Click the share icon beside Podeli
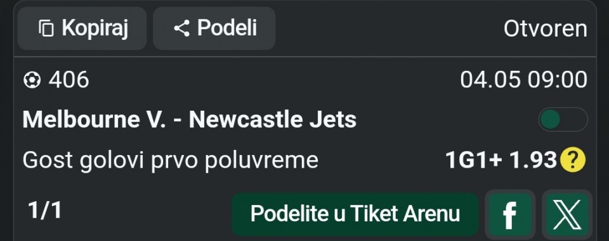The width and height of the screenshot is (609, 241). click(182, 28)
